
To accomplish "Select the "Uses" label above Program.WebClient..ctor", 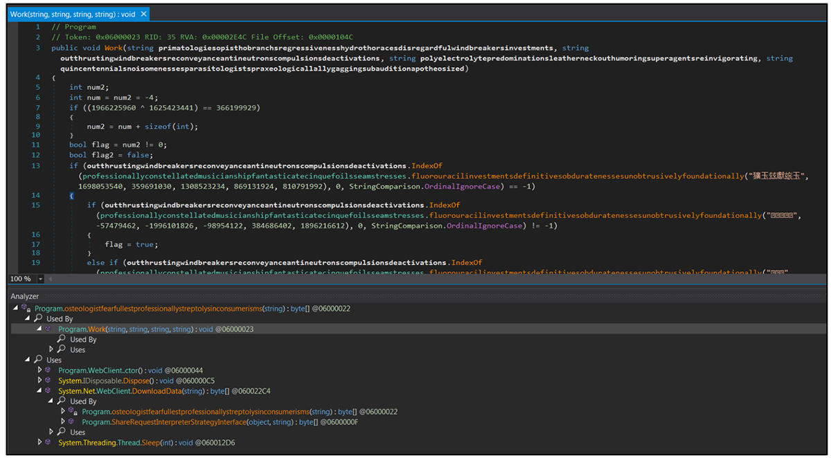I will coord(54,360).
